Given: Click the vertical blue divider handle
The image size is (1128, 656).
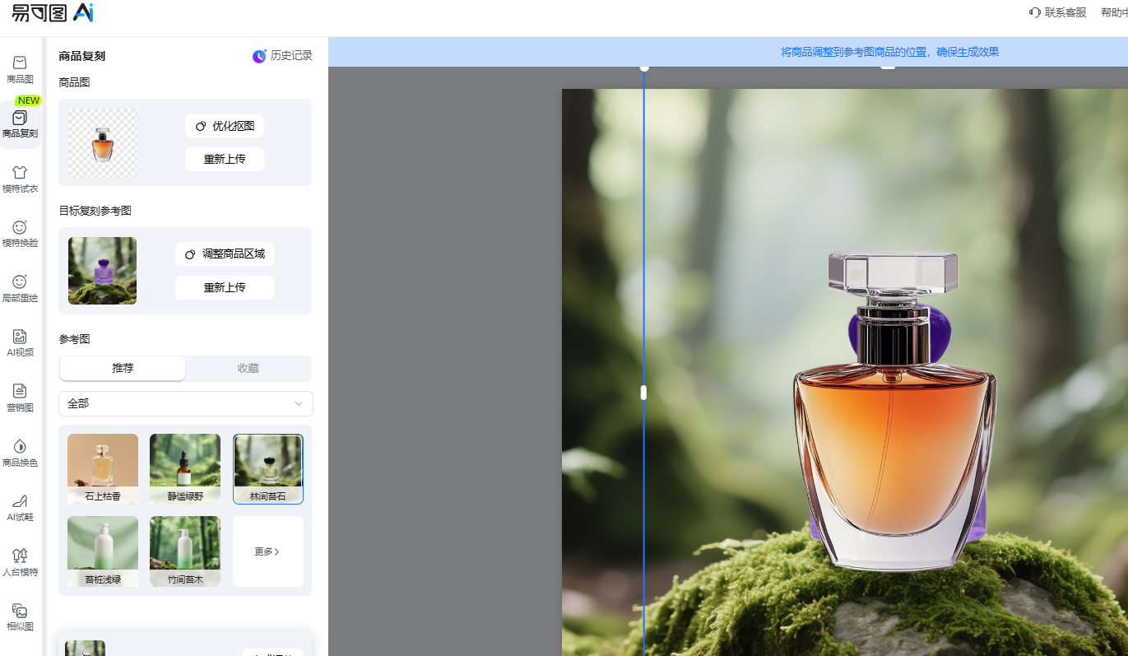Looking at the screenshot, I should (x=643, y=393).
